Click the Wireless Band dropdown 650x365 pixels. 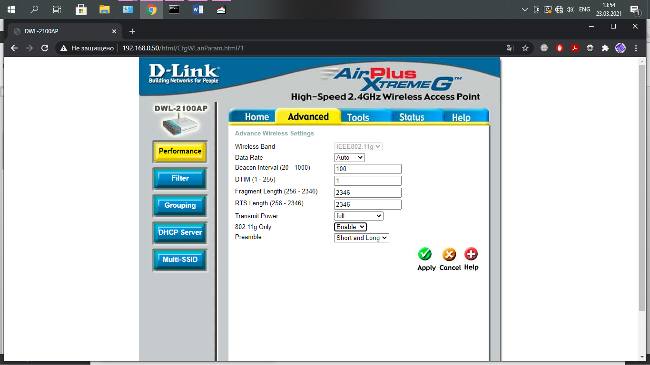point(358,147)
